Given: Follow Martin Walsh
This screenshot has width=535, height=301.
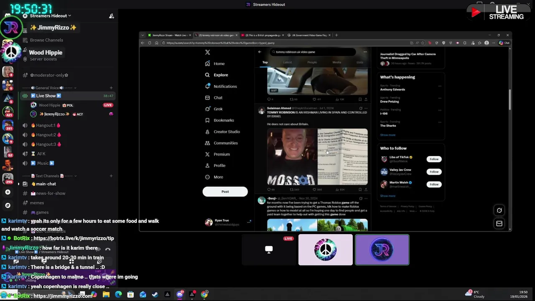Looking at the screenshot, I should 434,184.
